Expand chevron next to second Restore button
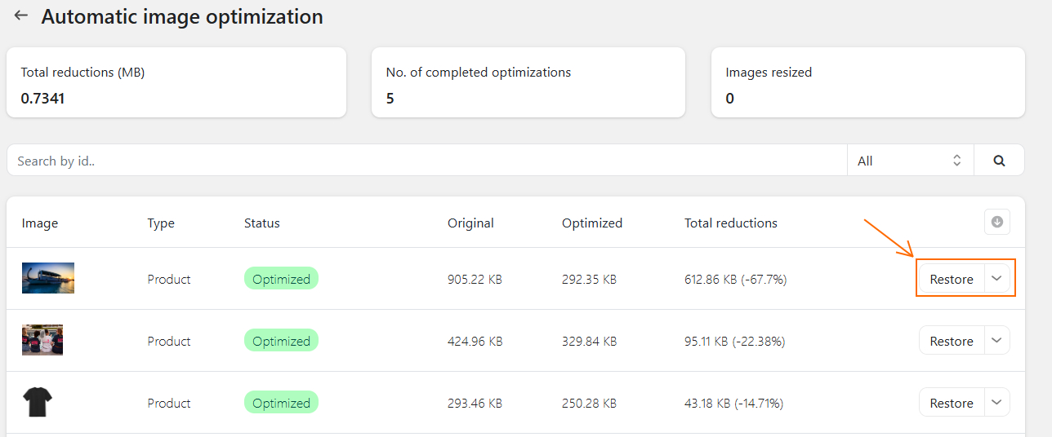 coord(996,341)
